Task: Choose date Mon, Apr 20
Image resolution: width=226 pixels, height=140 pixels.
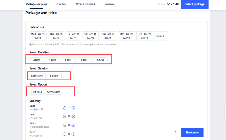Action: coord(127,36)
